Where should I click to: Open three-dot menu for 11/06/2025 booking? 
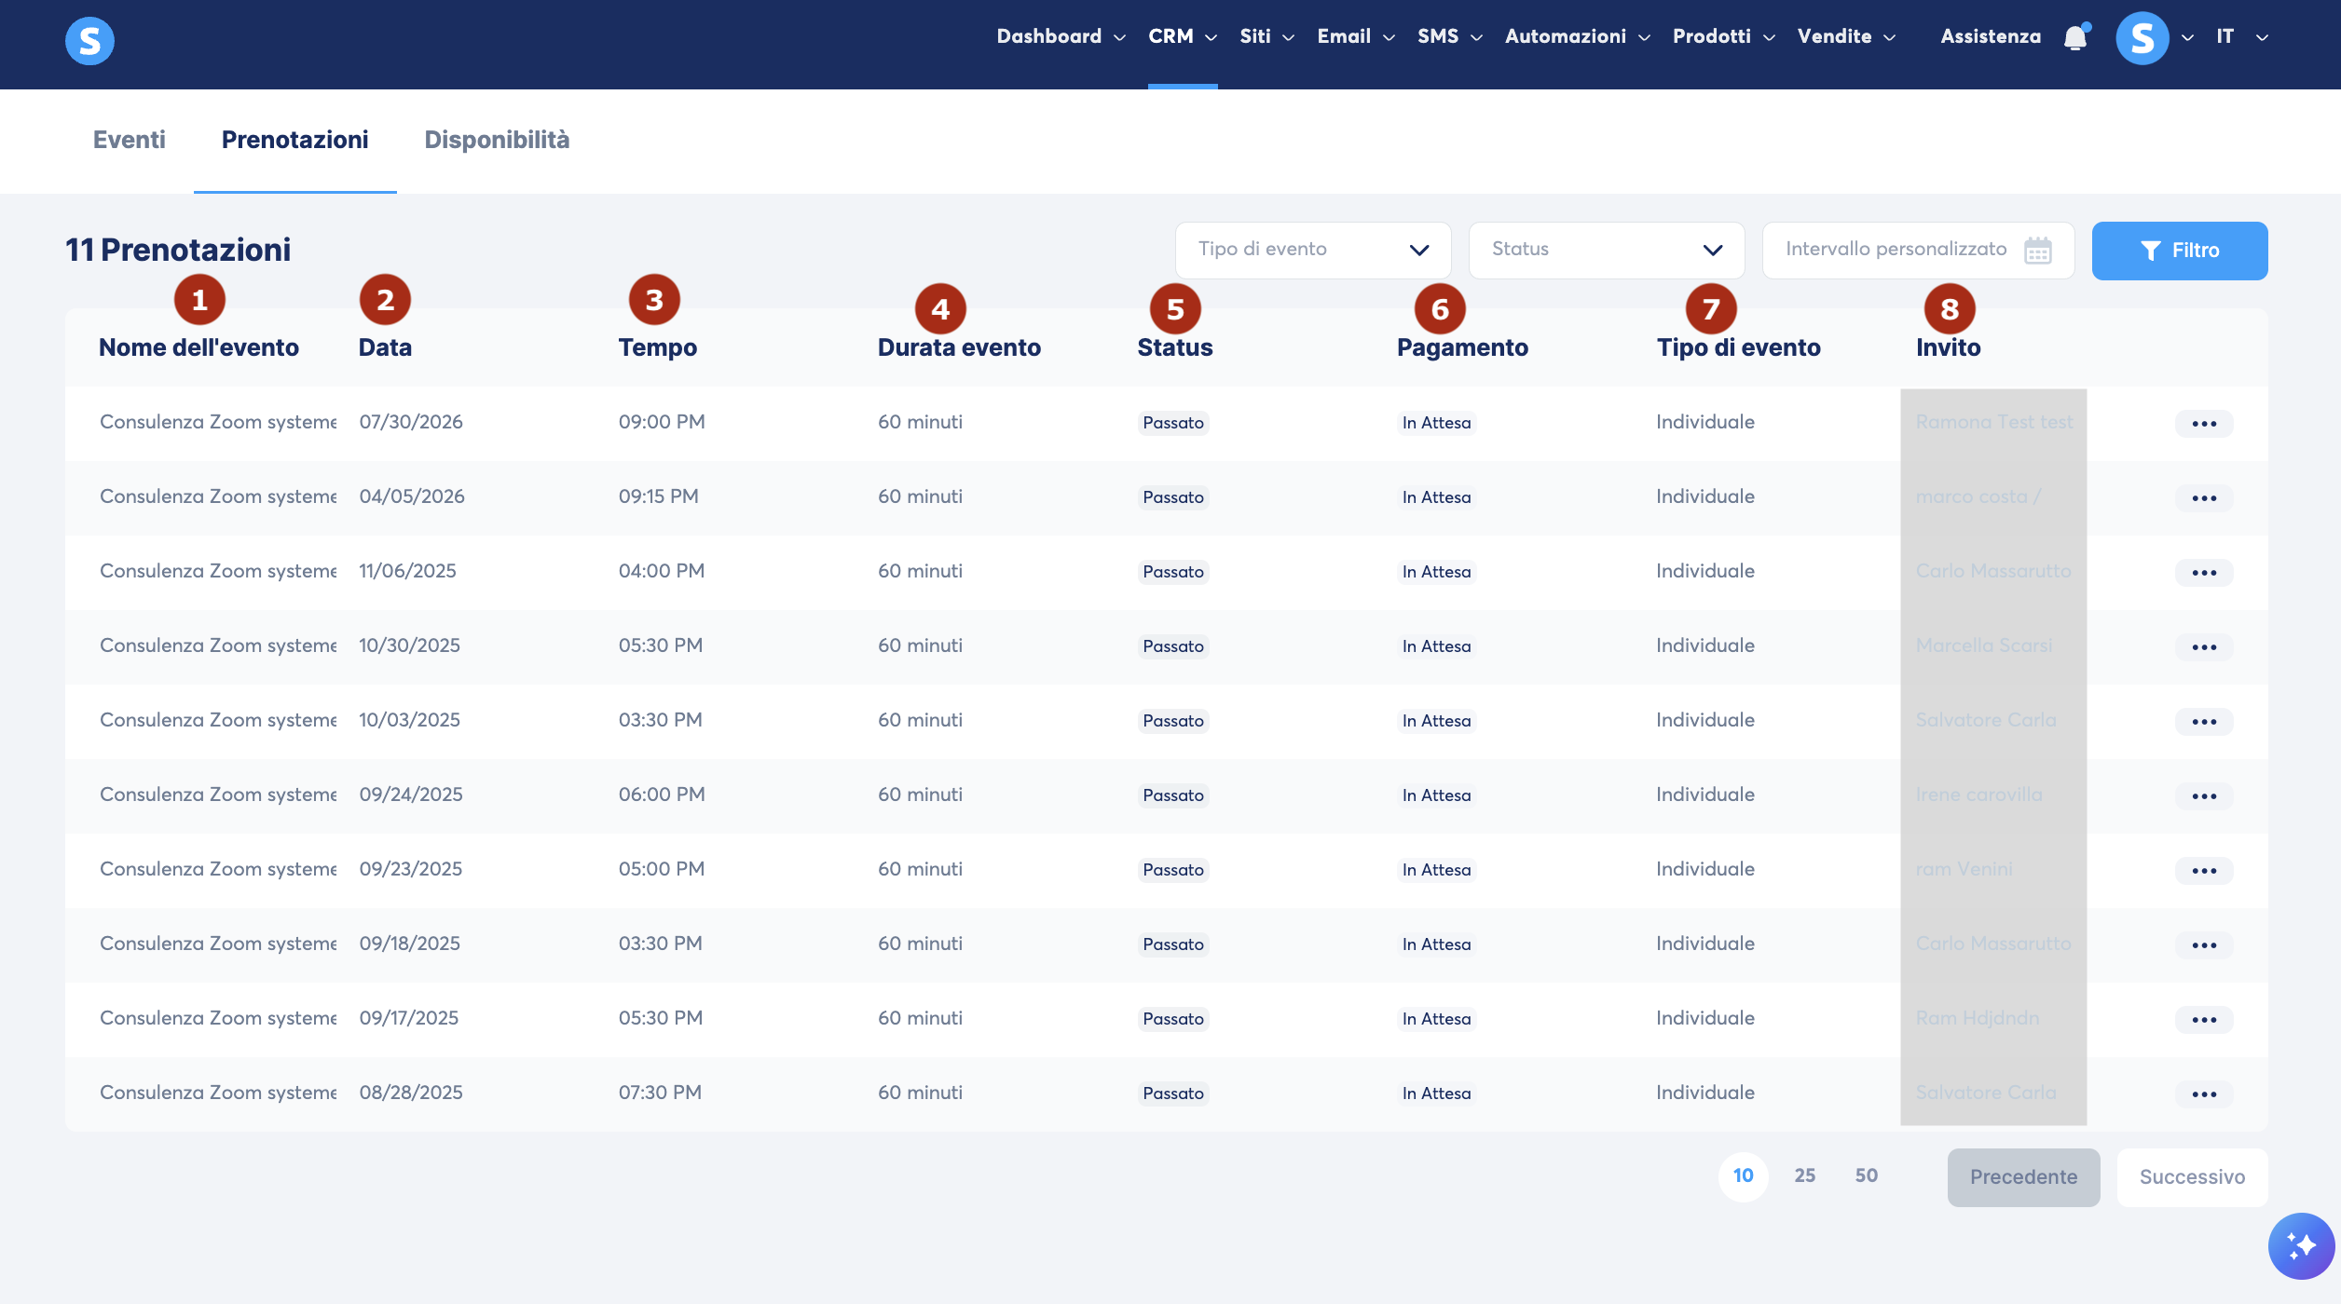tap(2204, 573)
